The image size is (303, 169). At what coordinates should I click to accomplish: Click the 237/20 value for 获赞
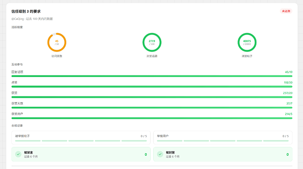coord(288,93)
